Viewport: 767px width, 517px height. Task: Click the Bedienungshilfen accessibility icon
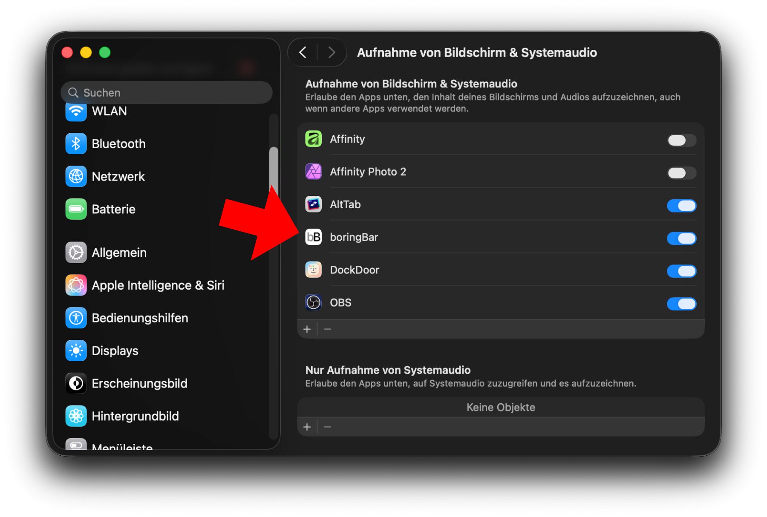pos(76,318)
